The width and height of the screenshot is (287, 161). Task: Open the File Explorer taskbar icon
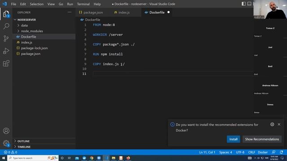point(113,158)
